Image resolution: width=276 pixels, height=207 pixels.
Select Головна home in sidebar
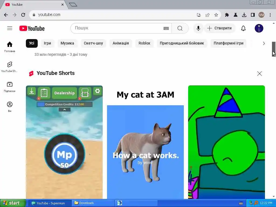pos(10,47)
